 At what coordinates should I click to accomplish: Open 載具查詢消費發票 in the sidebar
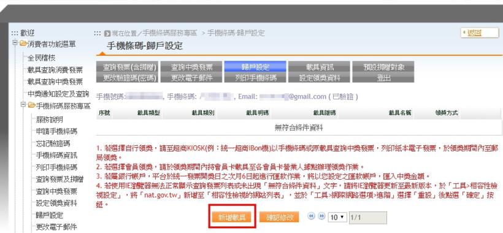[x=55, y=70]
